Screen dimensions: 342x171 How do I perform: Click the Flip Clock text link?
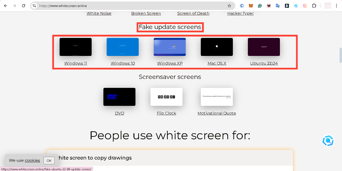[x=166, y=113]
